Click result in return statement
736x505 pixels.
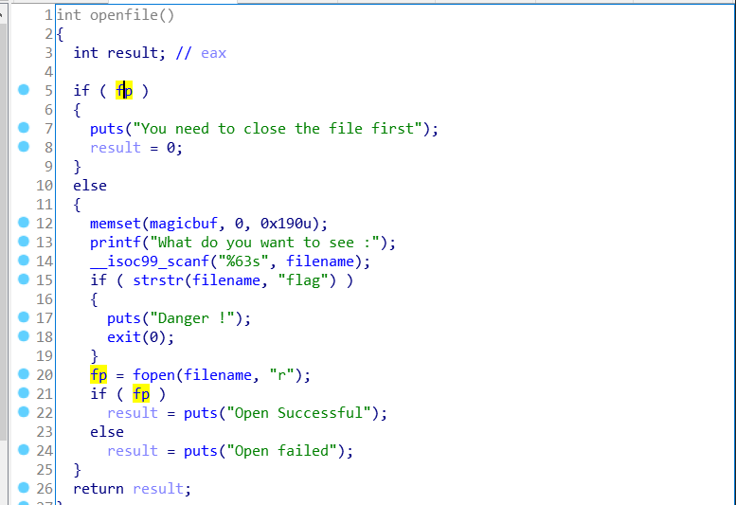coord(158,489)
